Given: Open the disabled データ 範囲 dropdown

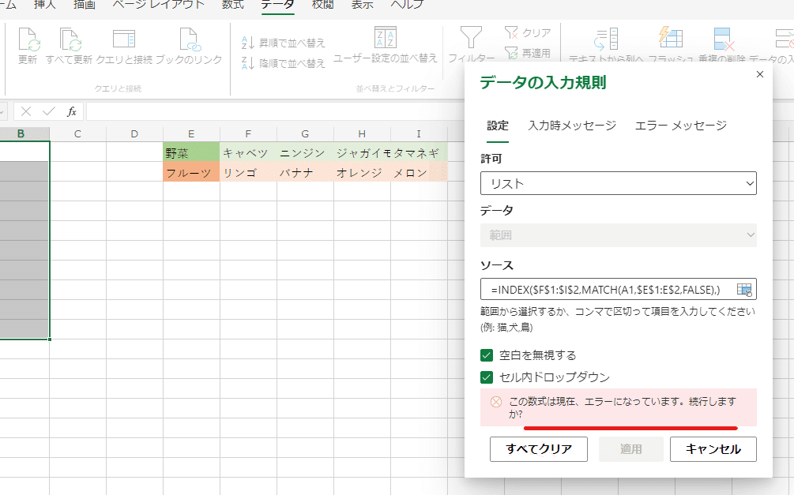Looking at the screenshot, I should pyautogui.click(x=619, y=235).
